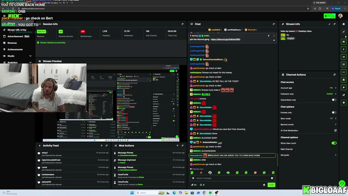Click Raid Channel action
Viewport: 348px width, 196px height.
287,149
